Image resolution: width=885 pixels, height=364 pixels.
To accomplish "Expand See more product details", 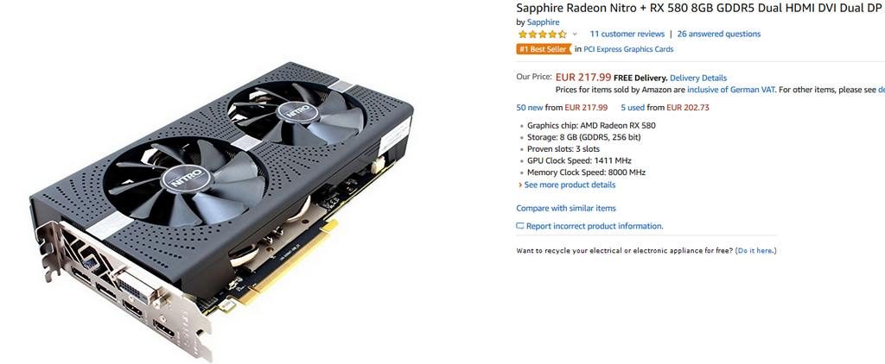I will [x=570, y=185].
